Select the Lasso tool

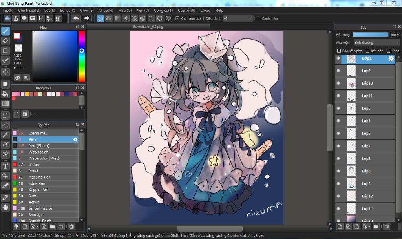(5, 125)
